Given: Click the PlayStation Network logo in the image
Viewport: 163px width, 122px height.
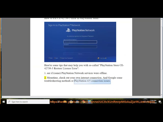Looking at the screenshot, I should (80, 30).
